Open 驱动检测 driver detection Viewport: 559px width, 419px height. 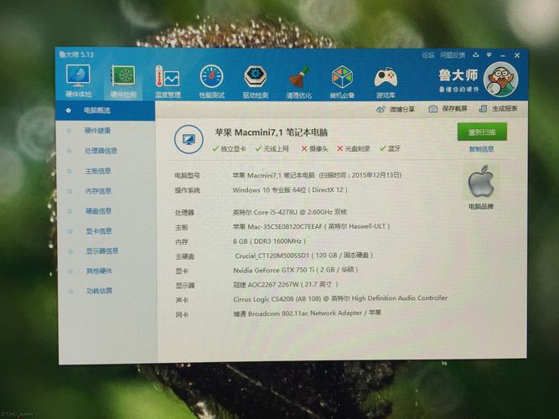pos(256,82)
